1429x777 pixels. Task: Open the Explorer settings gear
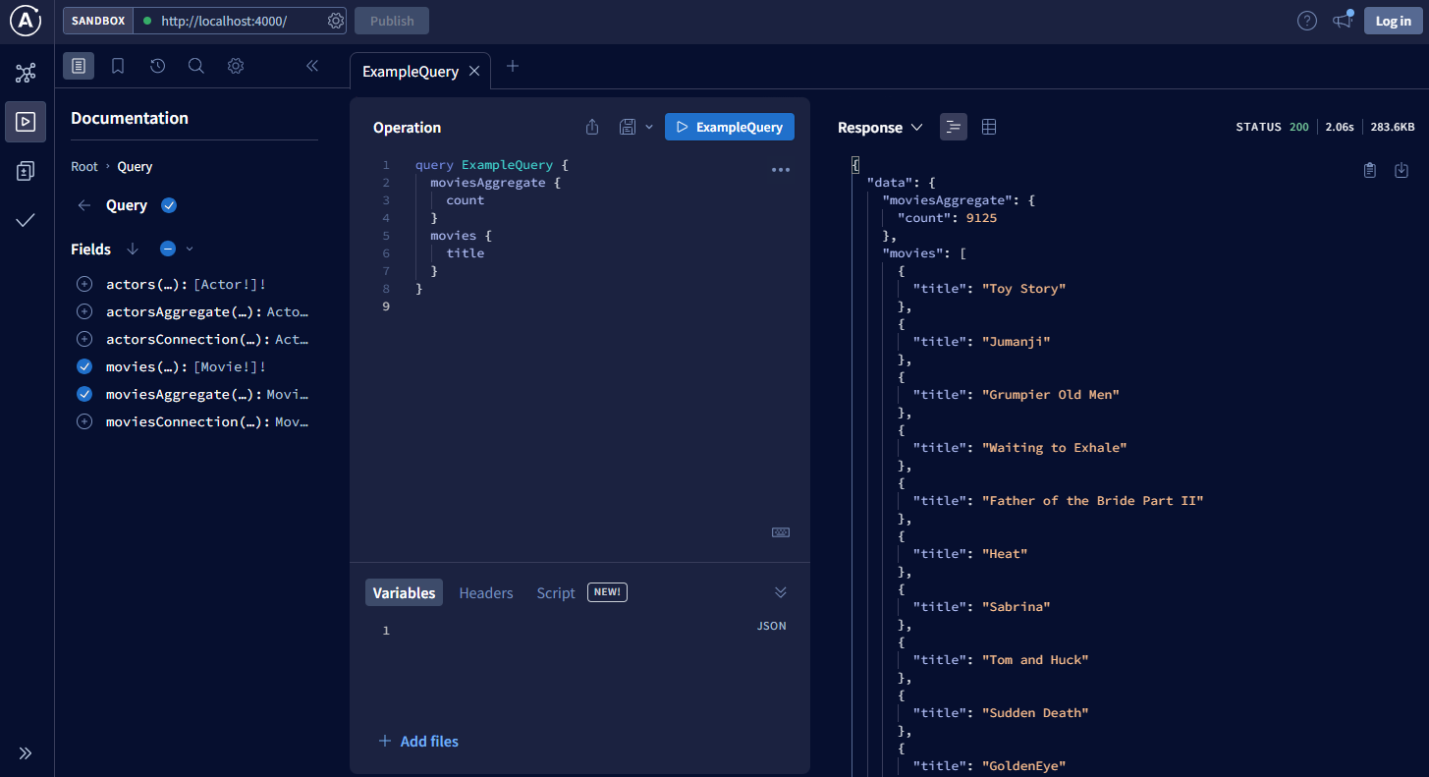(x=235, y=66)
